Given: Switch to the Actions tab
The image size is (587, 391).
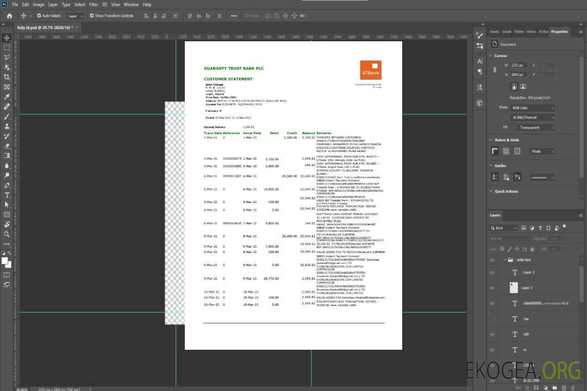Looking at the screenshot, I should pyautogui.click(x=543, y=32).
